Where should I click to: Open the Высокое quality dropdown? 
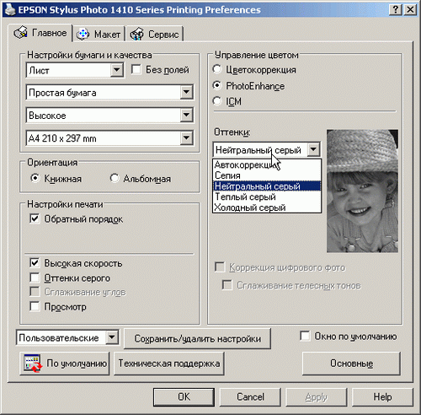pos(186,115)
